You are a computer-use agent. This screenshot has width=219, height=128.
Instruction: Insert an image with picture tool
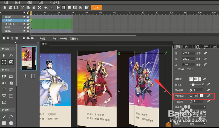pos(11,77)
